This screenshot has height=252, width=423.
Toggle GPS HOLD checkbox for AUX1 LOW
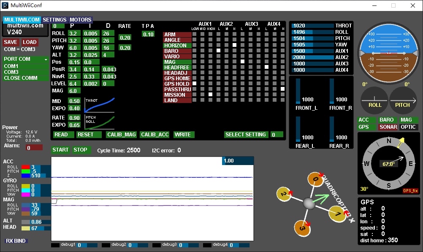click(194, 84)
